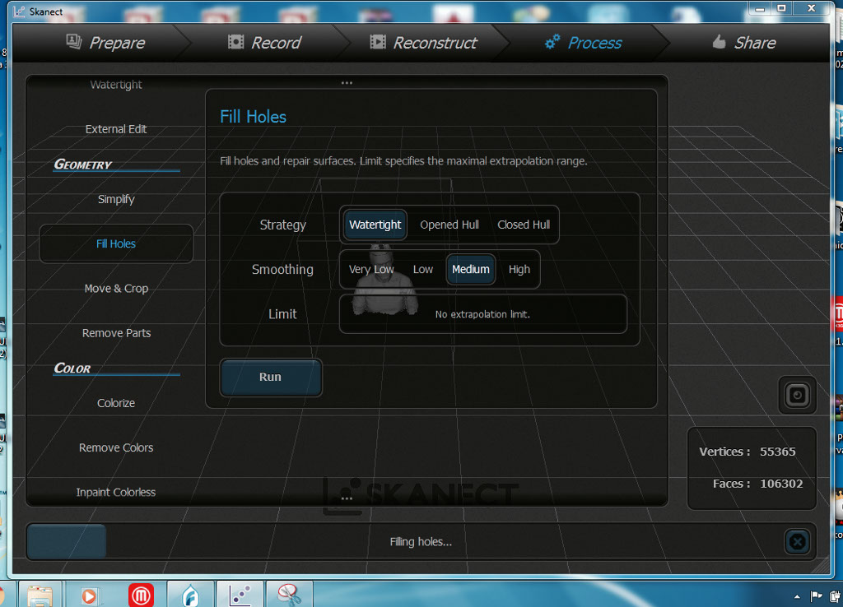Go to the Reconstruct tab
843x607 pixels.
(x=423, y=43)
